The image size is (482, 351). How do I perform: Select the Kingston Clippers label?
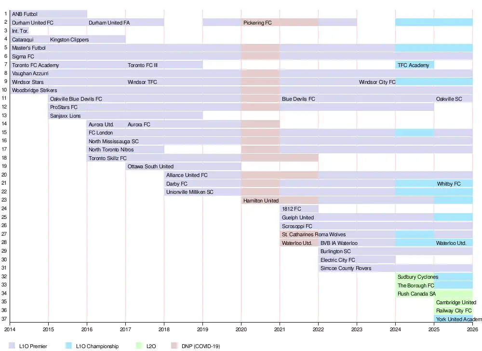(x=69, y=40)
